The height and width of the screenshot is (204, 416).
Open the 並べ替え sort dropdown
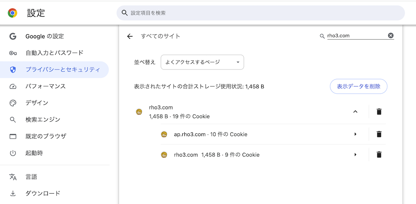click(x=202, y=62)
